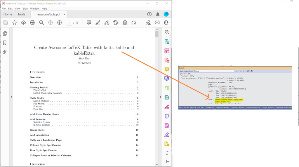Screen dimensions: 299x167
Task: Add a sticky note comment
Action: [x=89, y=22]
